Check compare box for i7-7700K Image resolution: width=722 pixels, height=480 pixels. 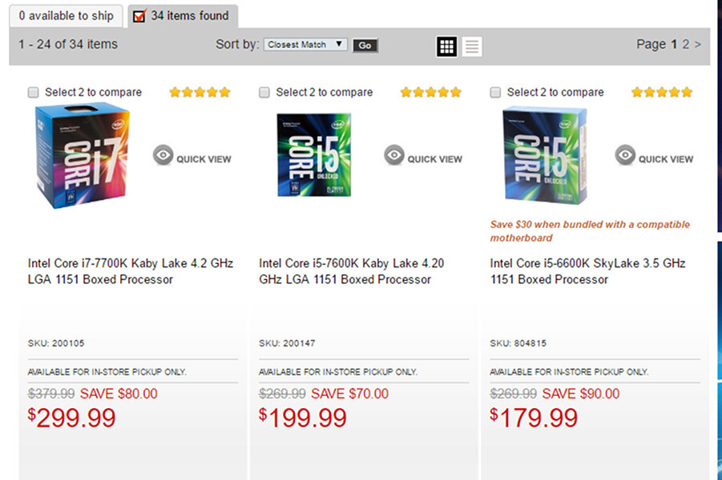(34, 93)
